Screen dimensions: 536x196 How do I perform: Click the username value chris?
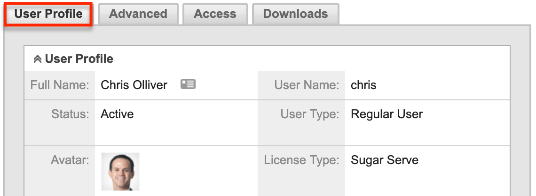point(363,85)
